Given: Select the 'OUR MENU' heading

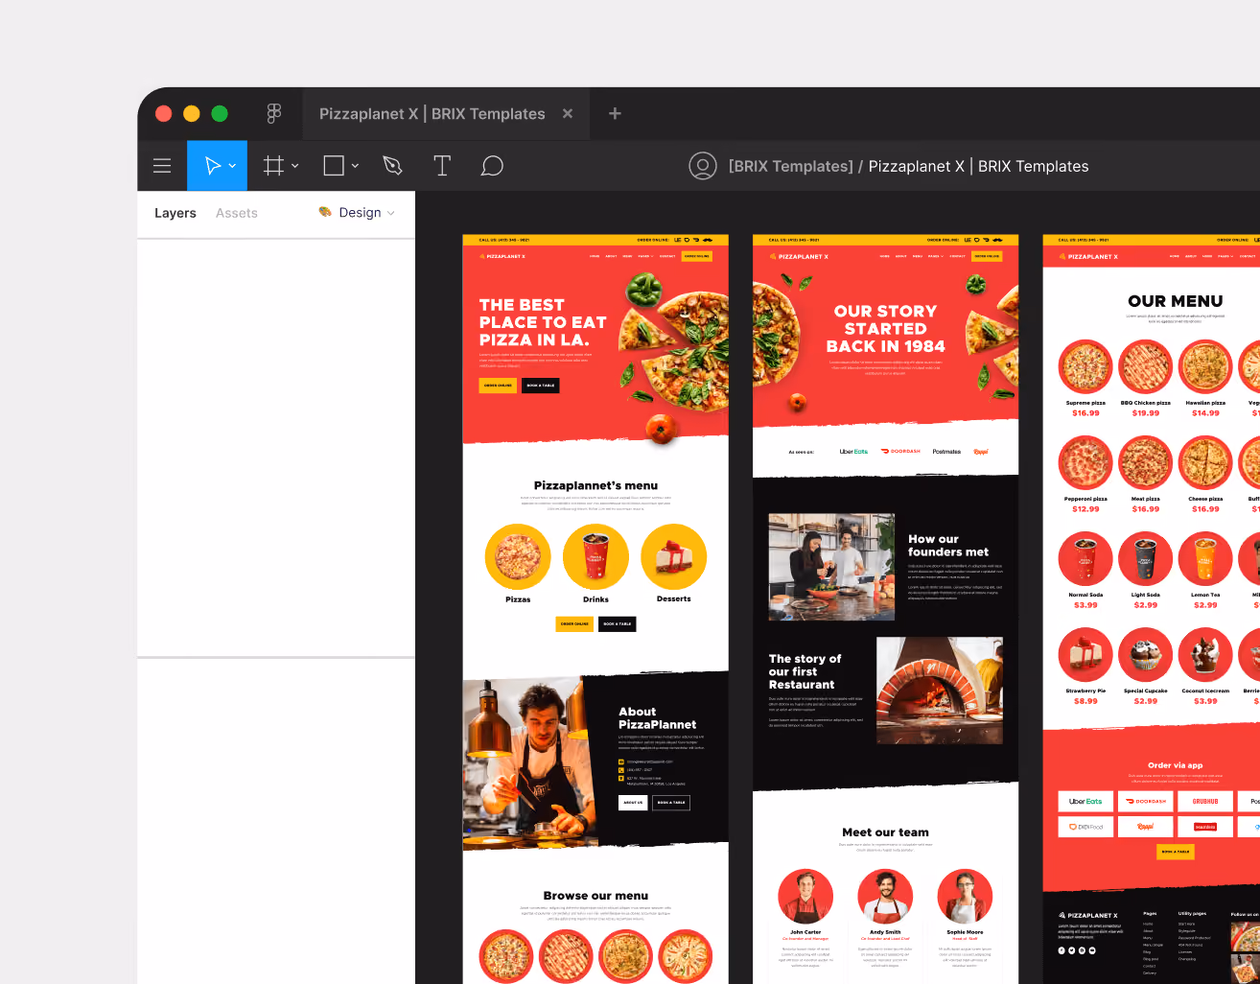Looking at the screenshot, I should pos(1176,301).
